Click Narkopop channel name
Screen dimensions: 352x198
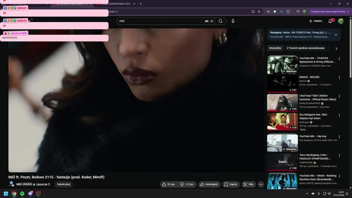(x=304, y=122)
